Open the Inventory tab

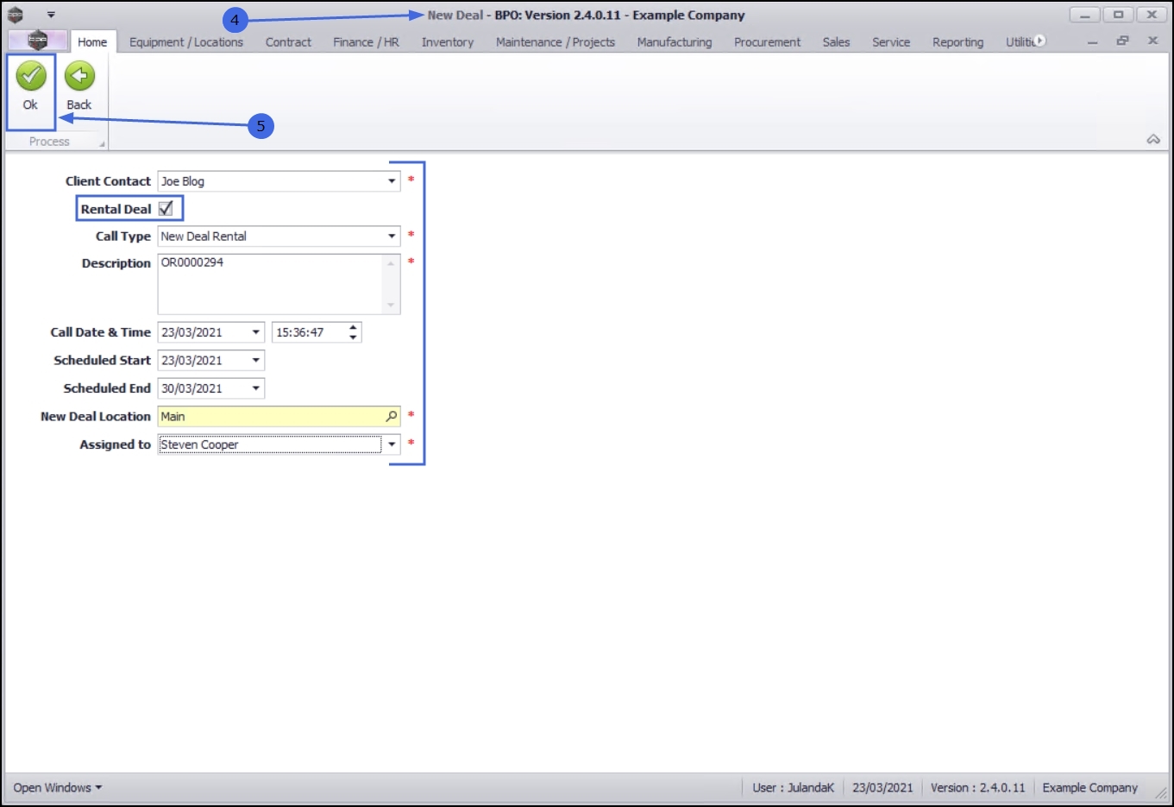(x=448, y=41)
